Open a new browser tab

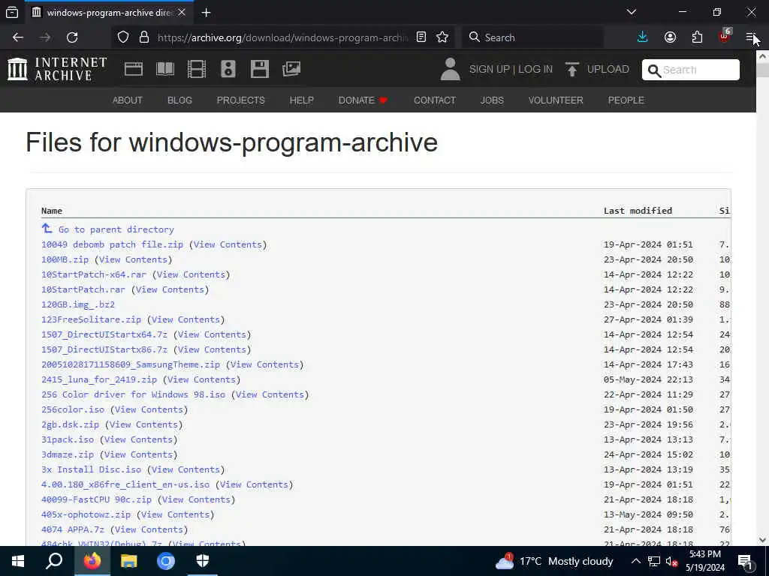(x=206, y=12)
